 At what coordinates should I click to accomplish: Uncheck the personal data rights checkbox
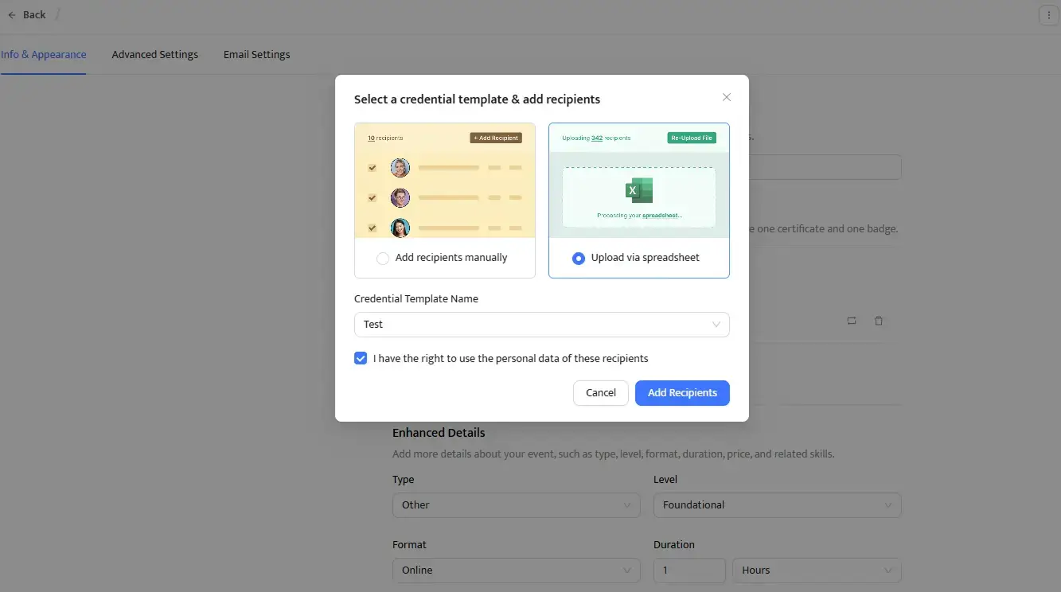tap(360, 358)
